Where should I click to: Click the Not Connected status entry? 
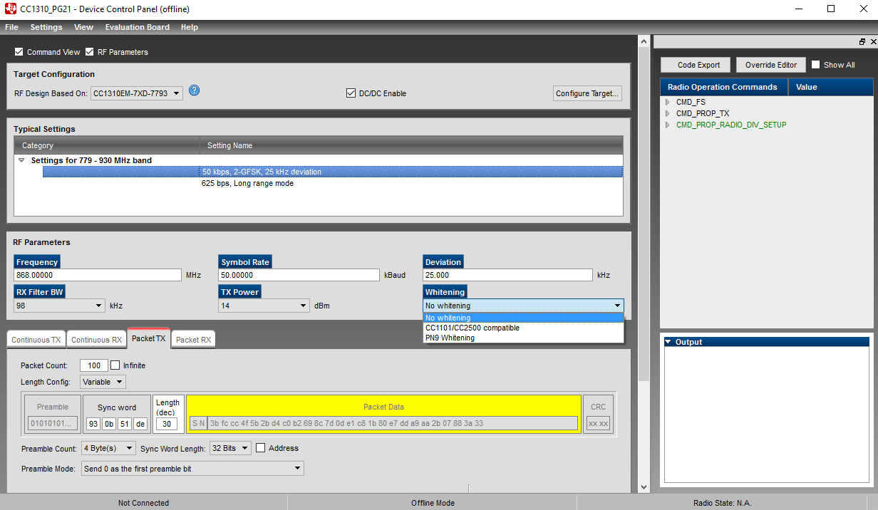143,503
